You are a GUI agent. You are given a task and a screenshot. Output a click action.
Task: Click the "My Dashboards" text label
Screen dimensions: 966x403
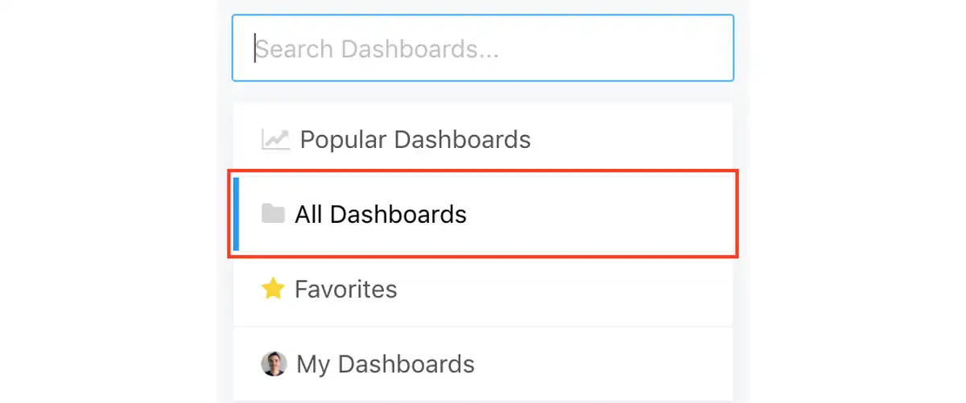(386, 364)
